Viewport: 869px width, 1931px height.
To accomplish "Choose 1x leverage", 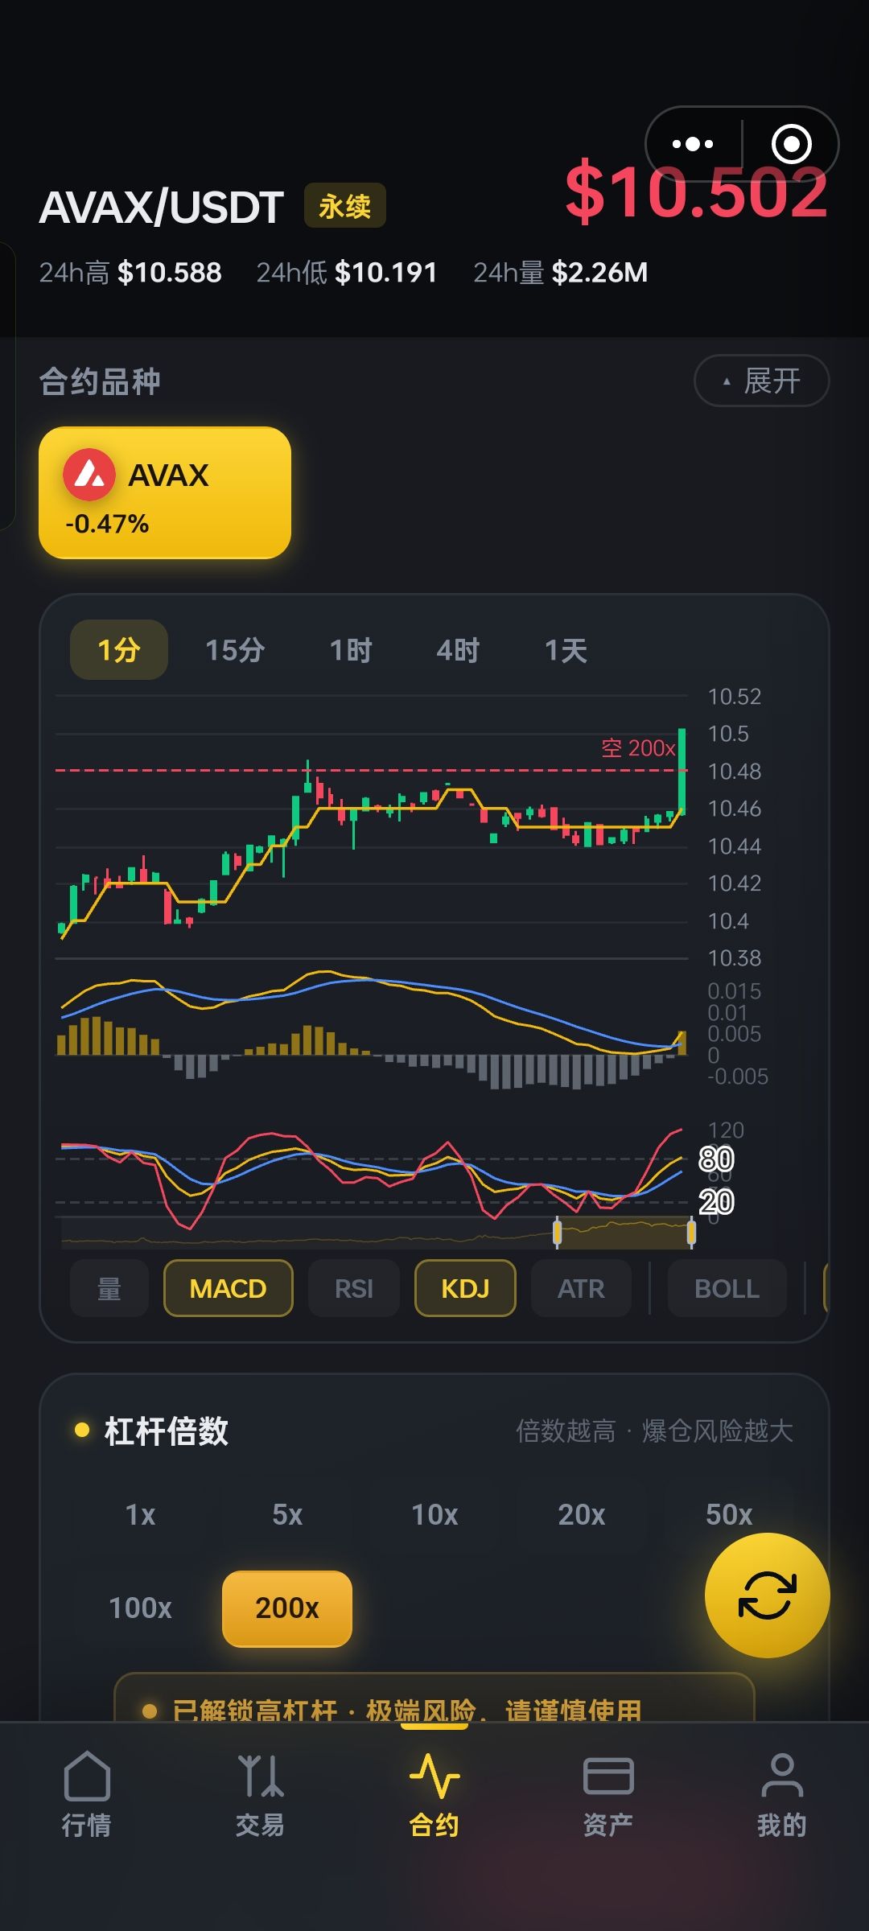I will pos(141,1514).
